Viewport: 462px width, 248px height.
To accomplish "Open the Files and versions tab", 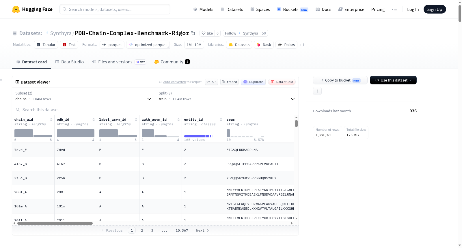I will tap(119, 62).
